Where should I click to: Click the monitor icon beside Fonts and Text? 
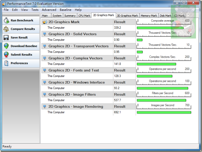[45, 70]
